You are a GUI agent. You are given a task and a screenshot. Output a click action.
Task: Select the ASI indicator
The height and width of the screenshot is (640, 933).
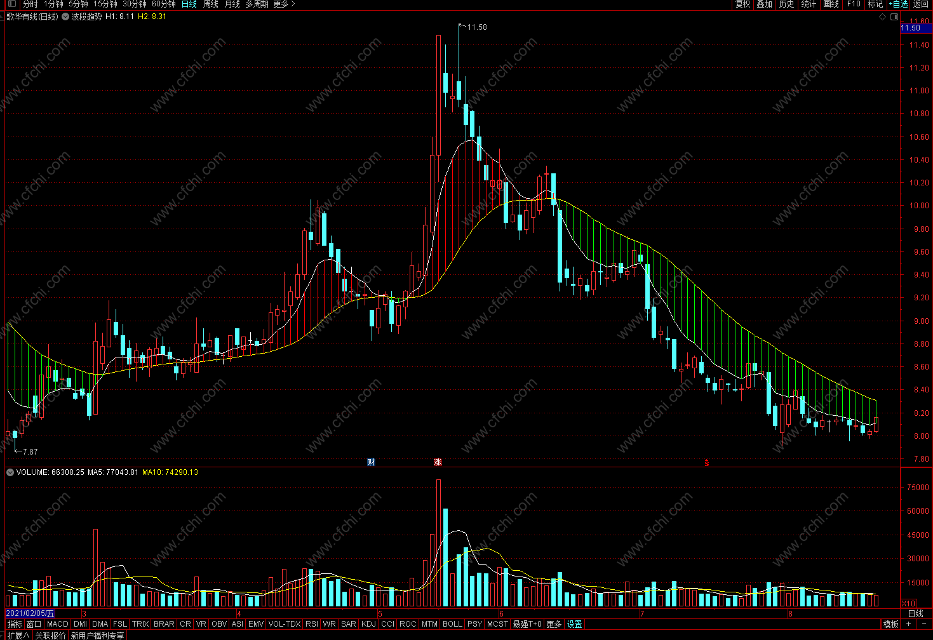(x=238, y=624)
